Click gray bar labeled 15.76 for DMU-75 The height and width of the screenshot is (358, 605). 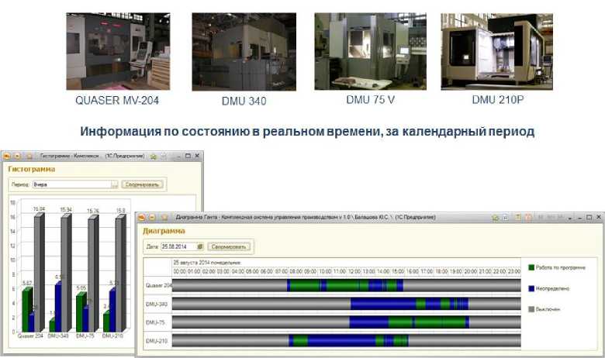point(93,274)
